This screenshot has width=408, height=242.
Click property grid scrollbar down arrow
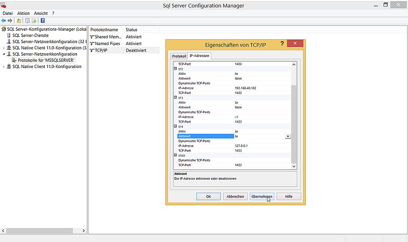[x=294, y=166]
